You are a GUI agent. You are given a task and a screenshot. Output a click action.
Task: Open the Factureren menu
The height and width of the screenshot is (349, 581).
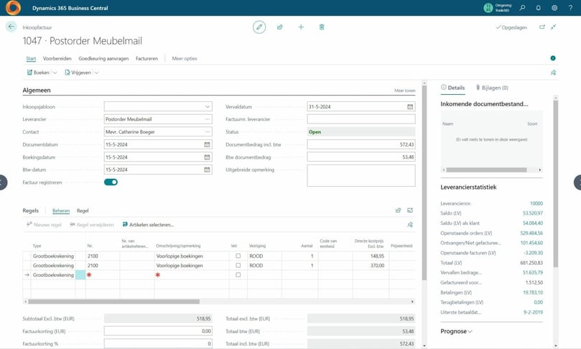tap(147, 59)
